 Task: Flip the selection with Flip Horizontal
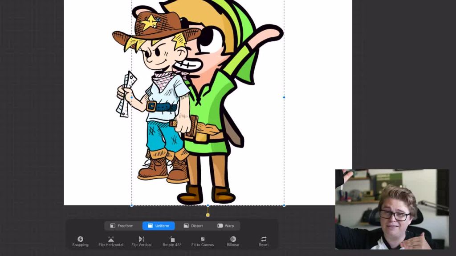(x=111, y=241)
